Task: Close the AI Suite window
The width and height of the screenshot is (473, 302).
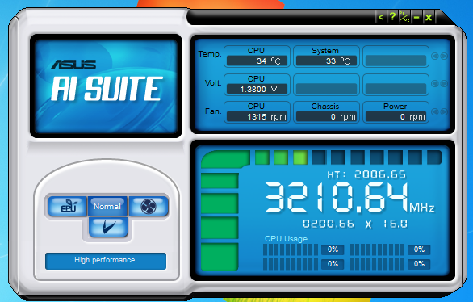Action: (429, 17)
